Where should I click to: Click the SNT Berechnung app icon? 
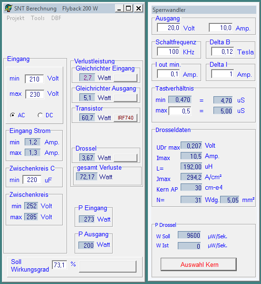coord(9,8)
